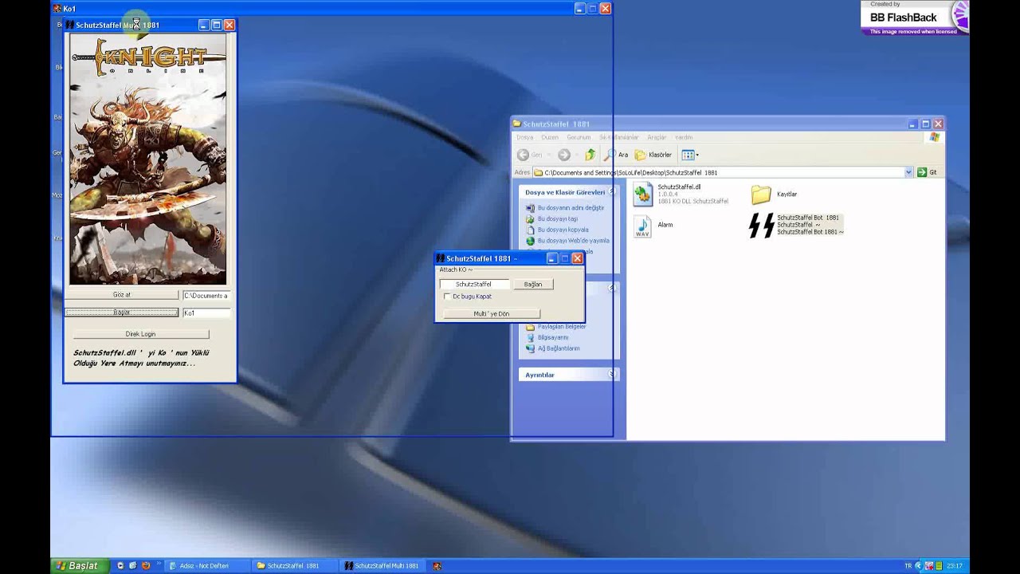This screenshot has height=574, width=1020.
Task: Click the Ko1 name field
Action: (x=206, y=313)
